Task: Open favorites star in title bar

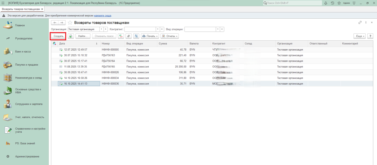Action: click(x=339, y=3)
